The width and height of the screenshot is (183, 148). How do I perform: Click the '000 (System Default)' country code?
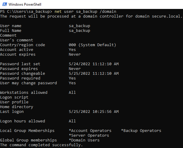[92, 45]
